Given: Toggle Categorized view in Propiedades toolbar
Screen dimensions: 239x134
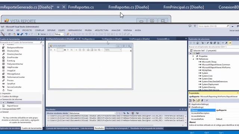Looking at the screenshot, I should pyautogui.click(x=190, y=100).
